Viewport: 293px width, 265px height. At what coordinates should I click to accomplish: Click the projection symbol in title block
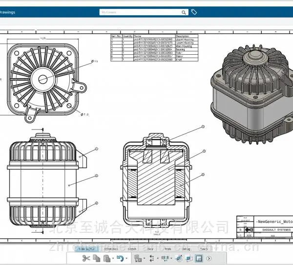pyautogui.click(x=249, y=230)
